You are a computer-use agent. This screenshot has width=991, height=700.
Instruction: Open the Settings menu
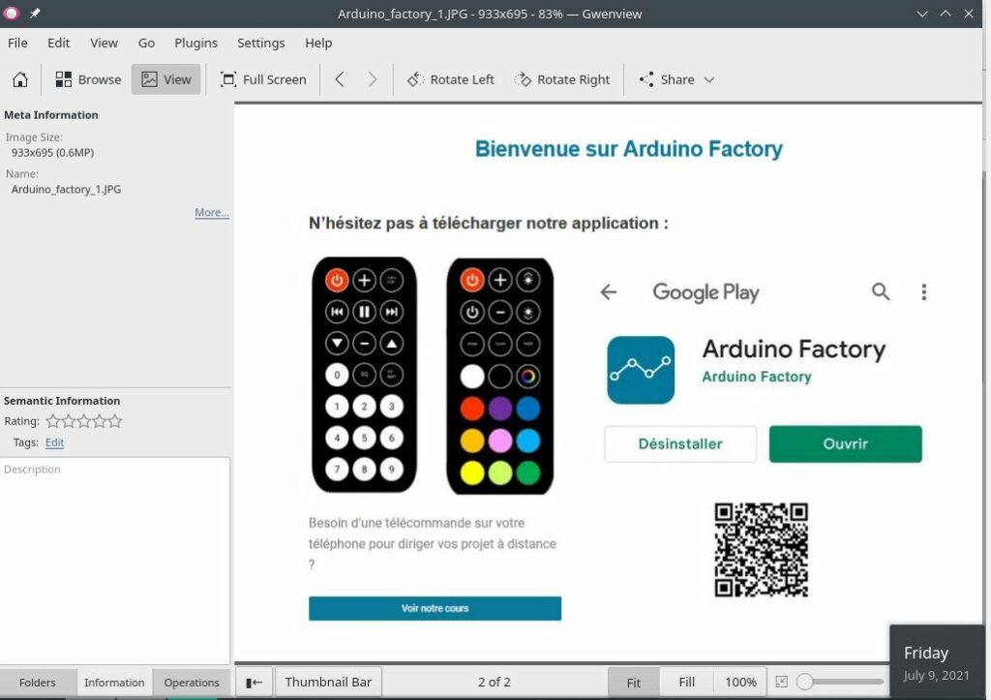[260, 43]
